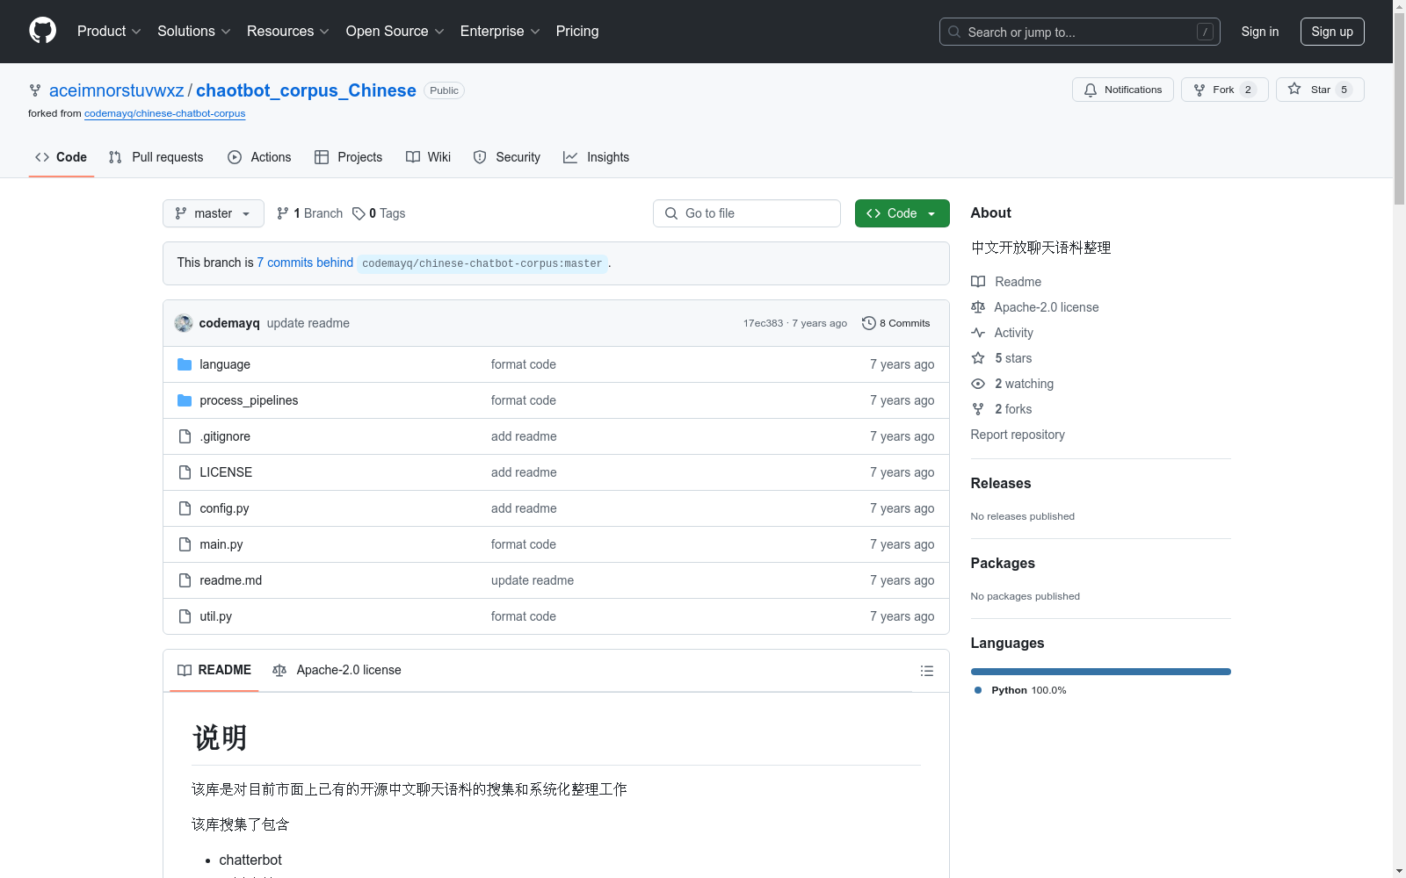
Task: Open the GitHub home logo
Action: (x=42, y=31)
